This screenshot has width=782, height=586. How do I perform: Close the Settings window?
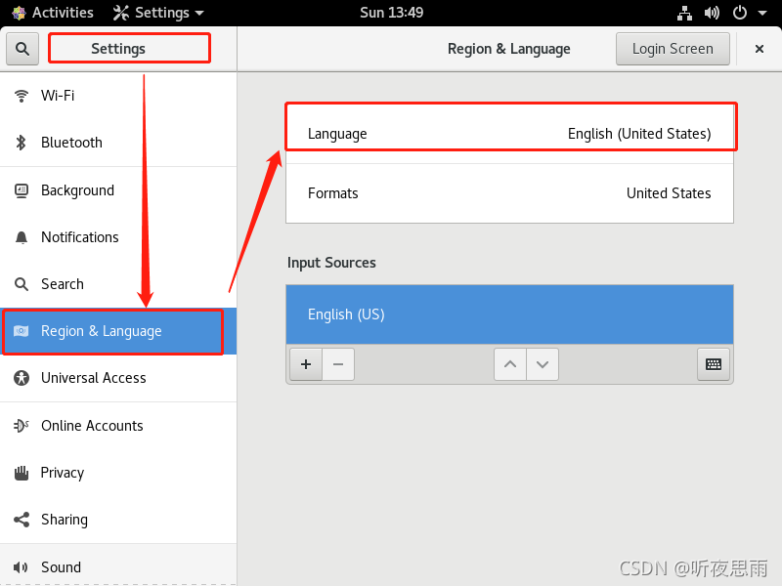pyautogui.click(x=760, y=49)
